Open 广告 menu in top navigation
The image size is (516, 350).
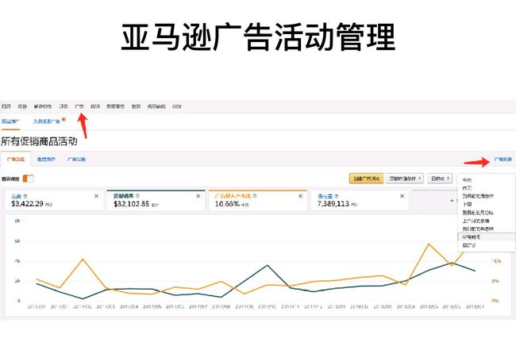click(x=79, y=106)
